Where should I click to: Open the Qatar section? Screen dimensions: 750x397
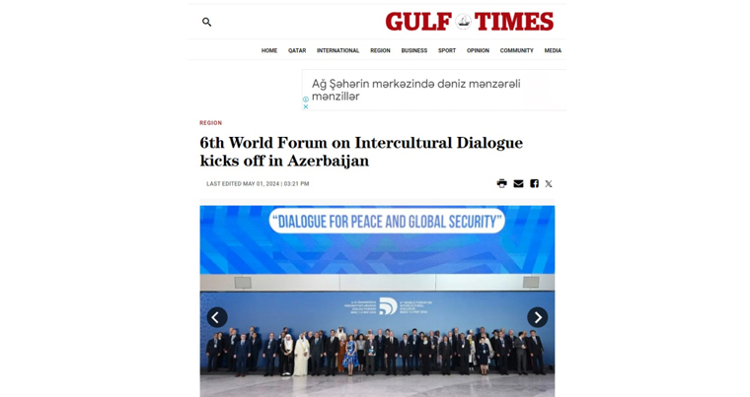click(297, 50)
